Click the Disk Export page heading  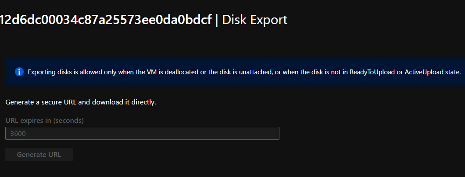pos(255,20)
